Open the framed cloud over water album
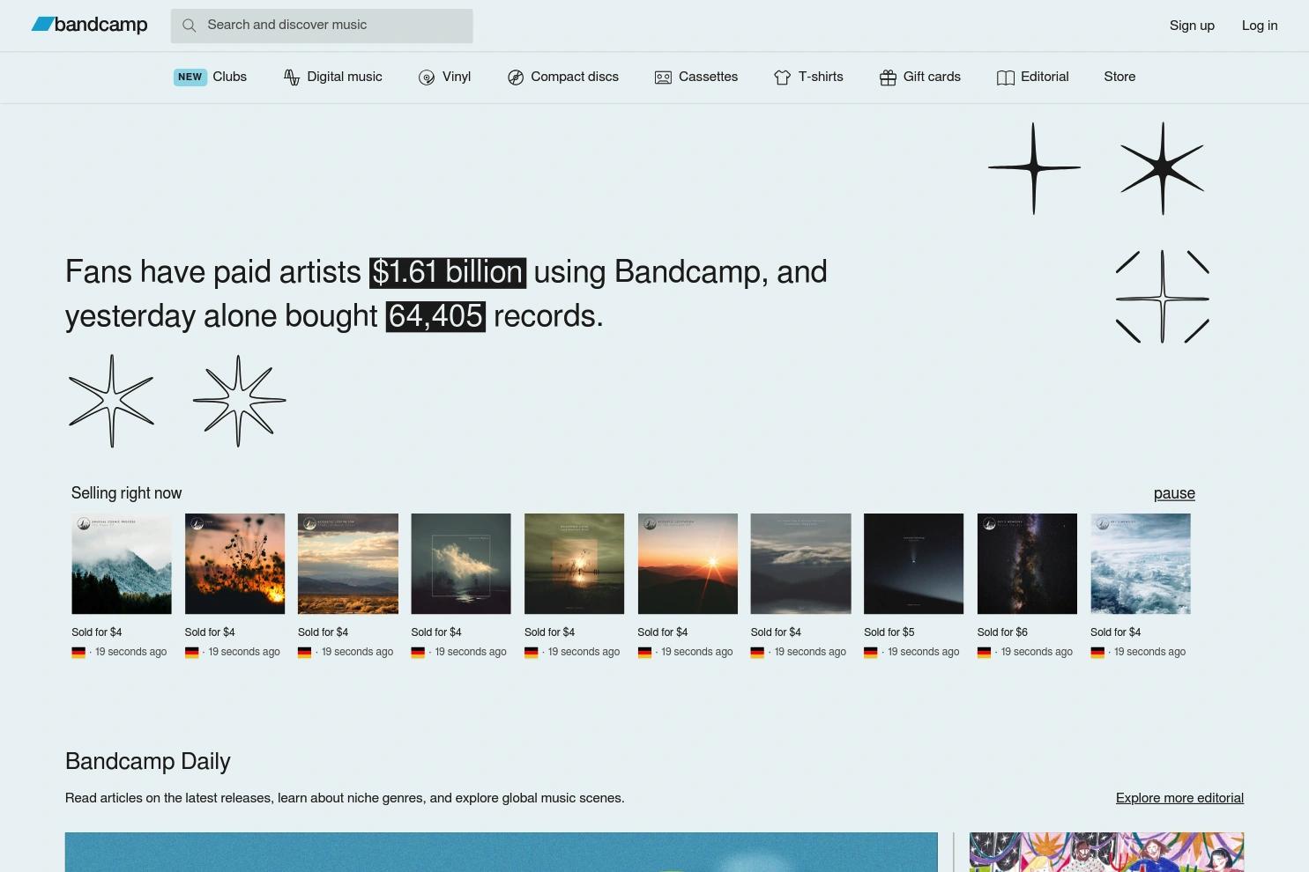 (x=461, y=564)
